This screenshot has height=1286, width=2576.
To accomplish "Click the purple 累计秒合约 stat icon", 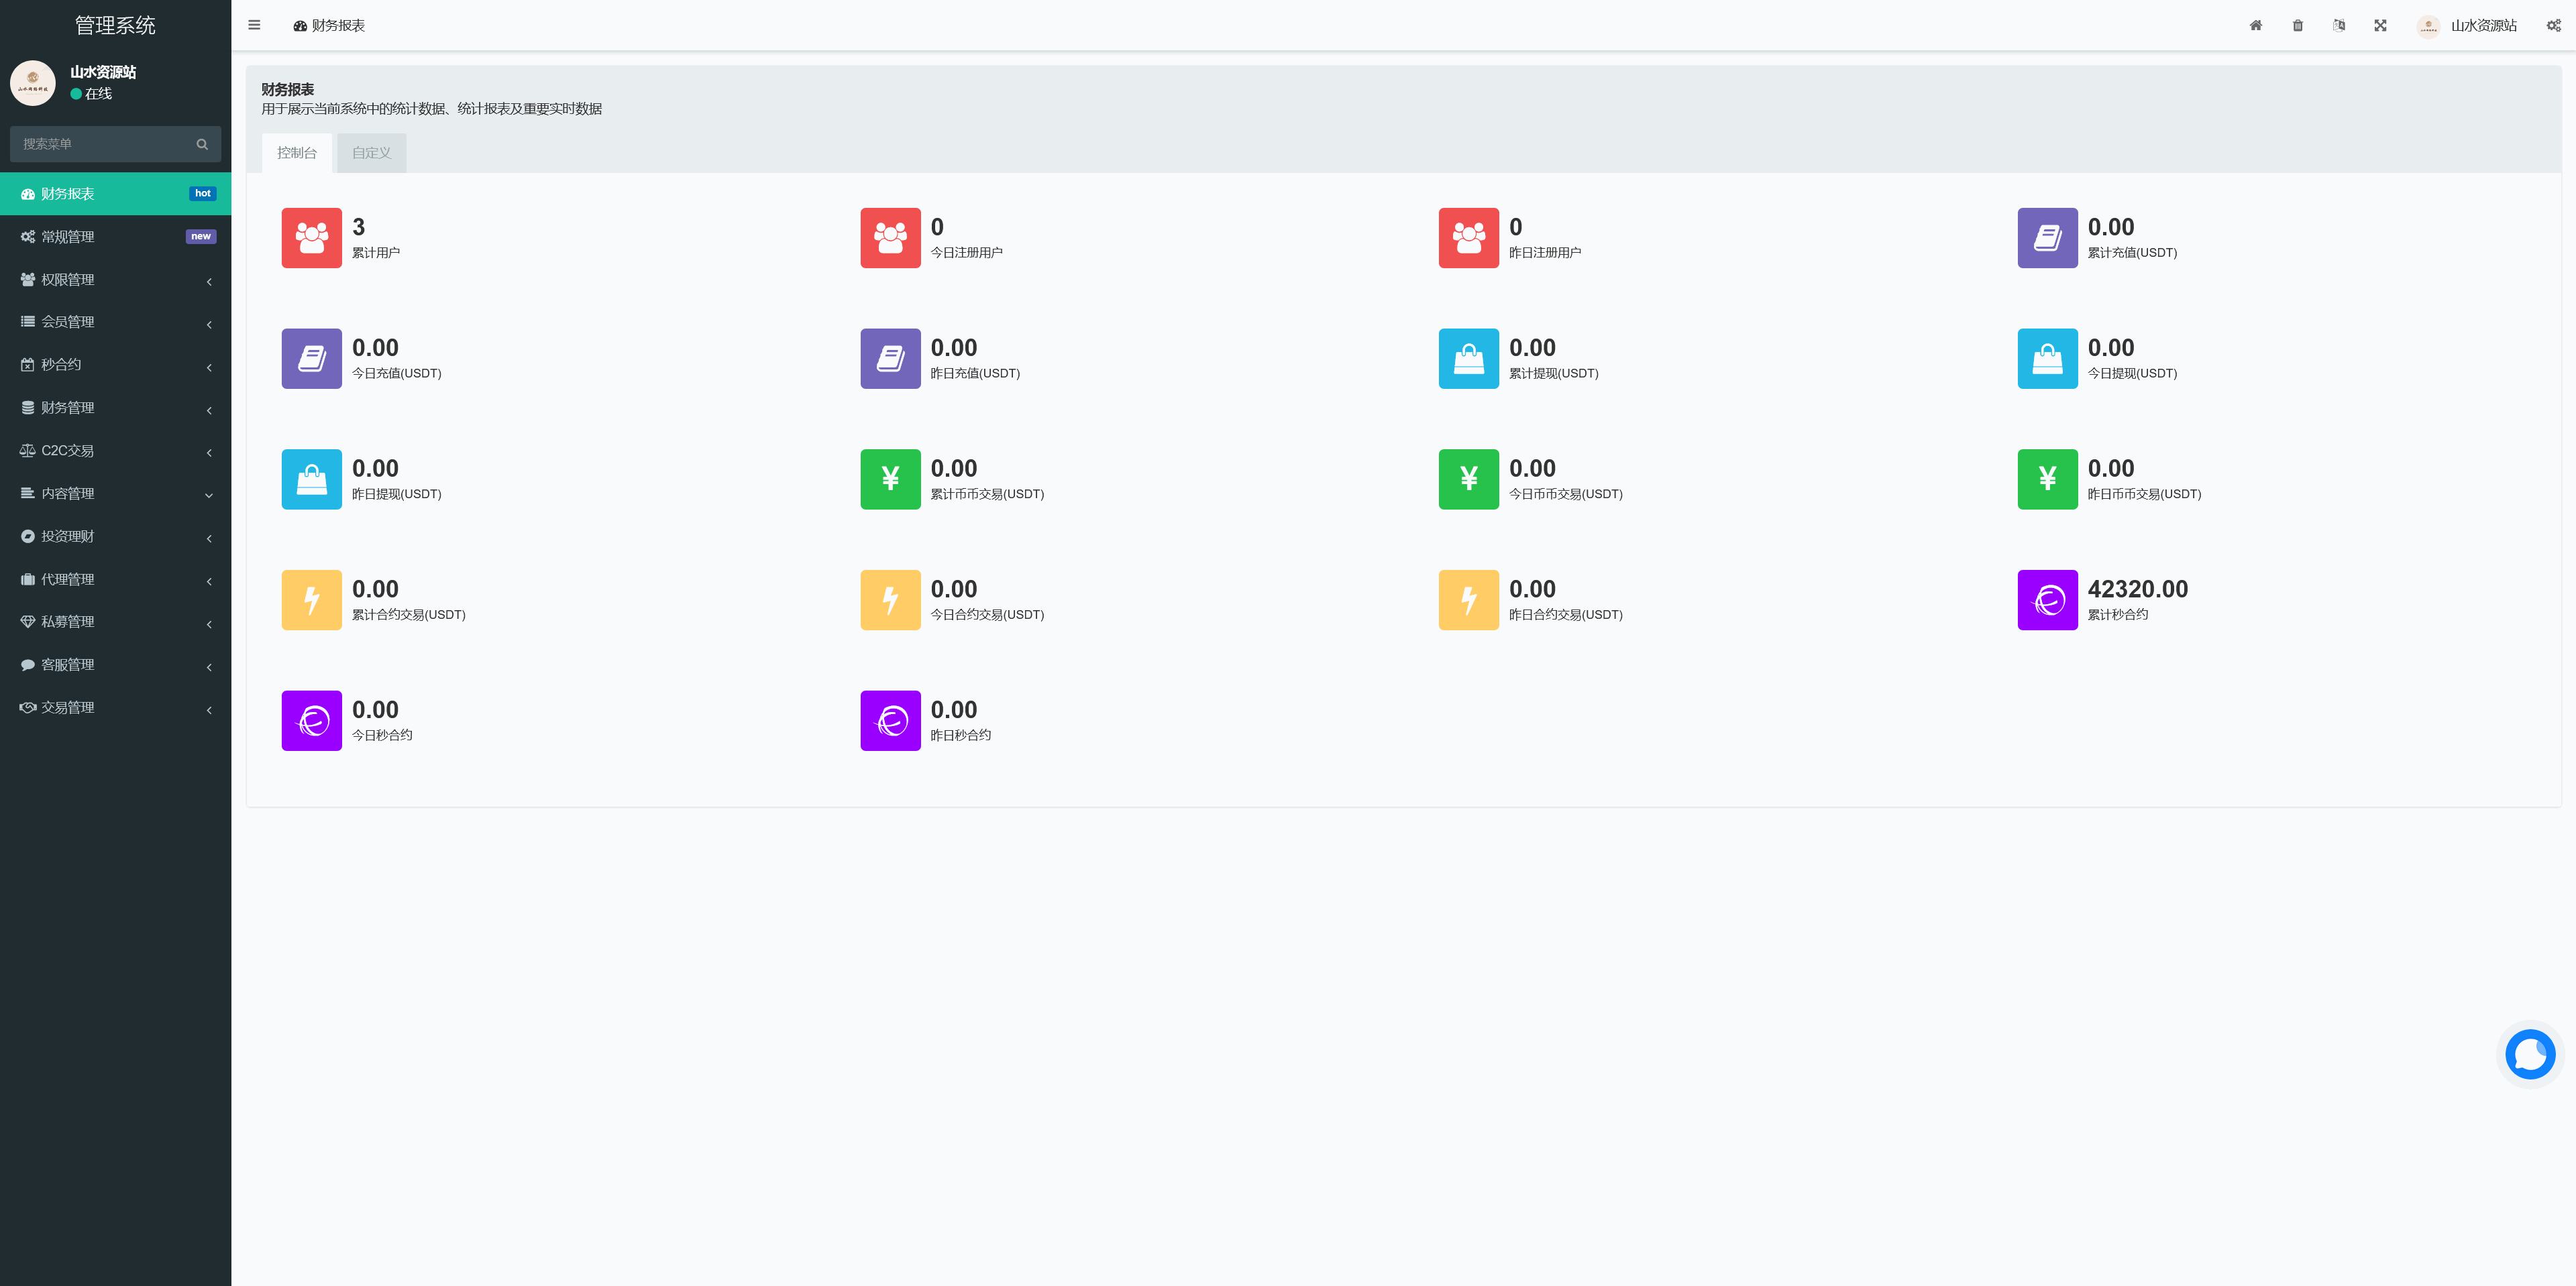I will pos(2047,599).
